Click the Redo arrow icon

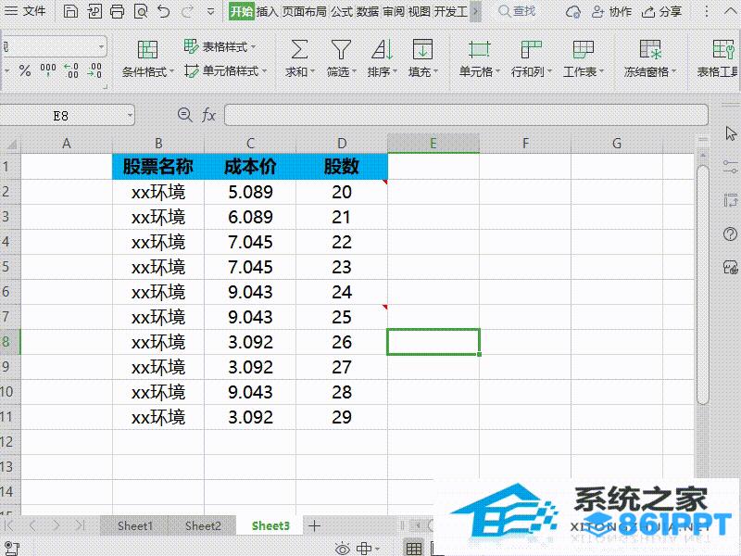[188, 11]
